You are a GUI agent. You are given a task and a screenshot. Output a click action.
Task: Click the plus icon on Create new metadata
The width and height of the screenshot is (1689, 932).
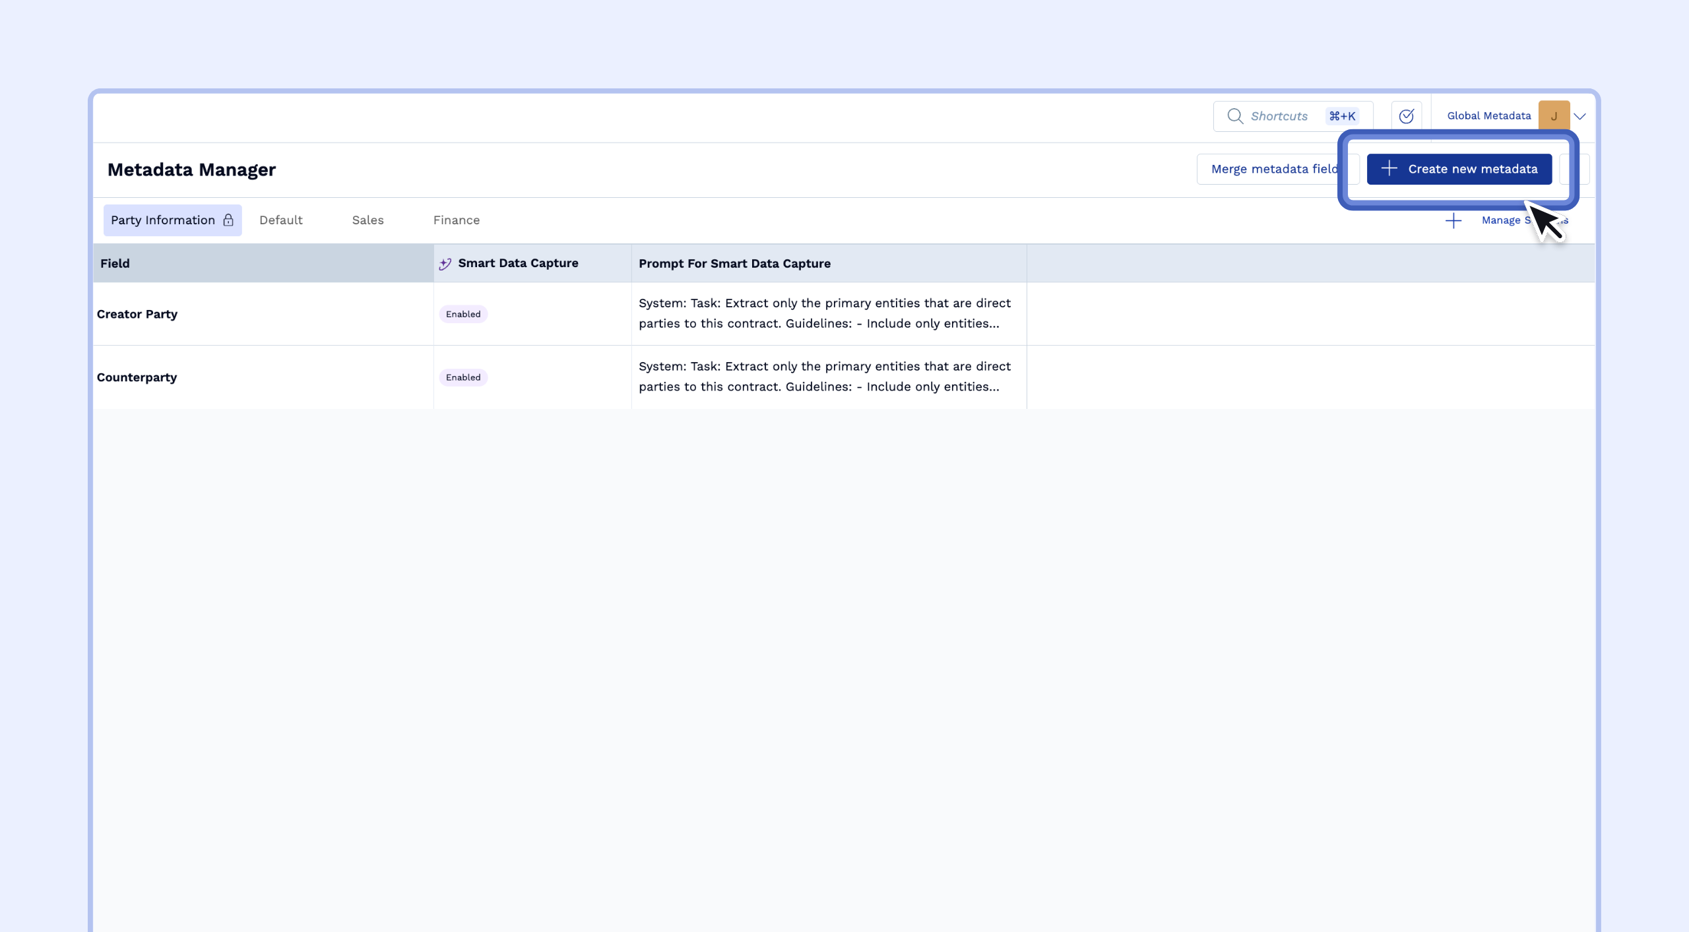coord(1389,169)
